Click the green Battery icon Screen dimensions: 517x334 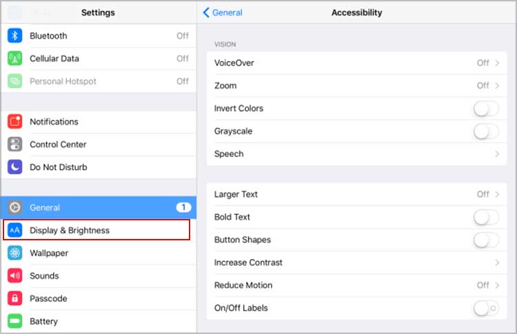15,321
